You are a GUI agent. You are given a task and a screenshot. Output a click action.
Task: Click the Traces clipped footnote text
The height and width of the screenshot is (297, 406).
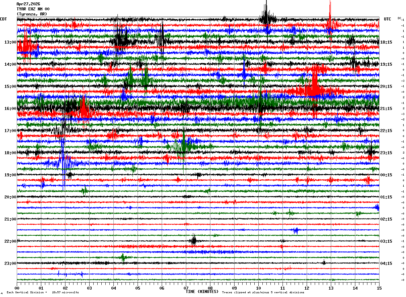point(263,293)
